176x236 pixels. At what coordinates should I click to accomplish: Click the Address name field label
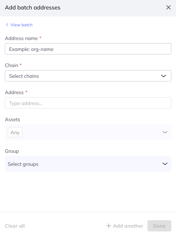click(21, 38)
